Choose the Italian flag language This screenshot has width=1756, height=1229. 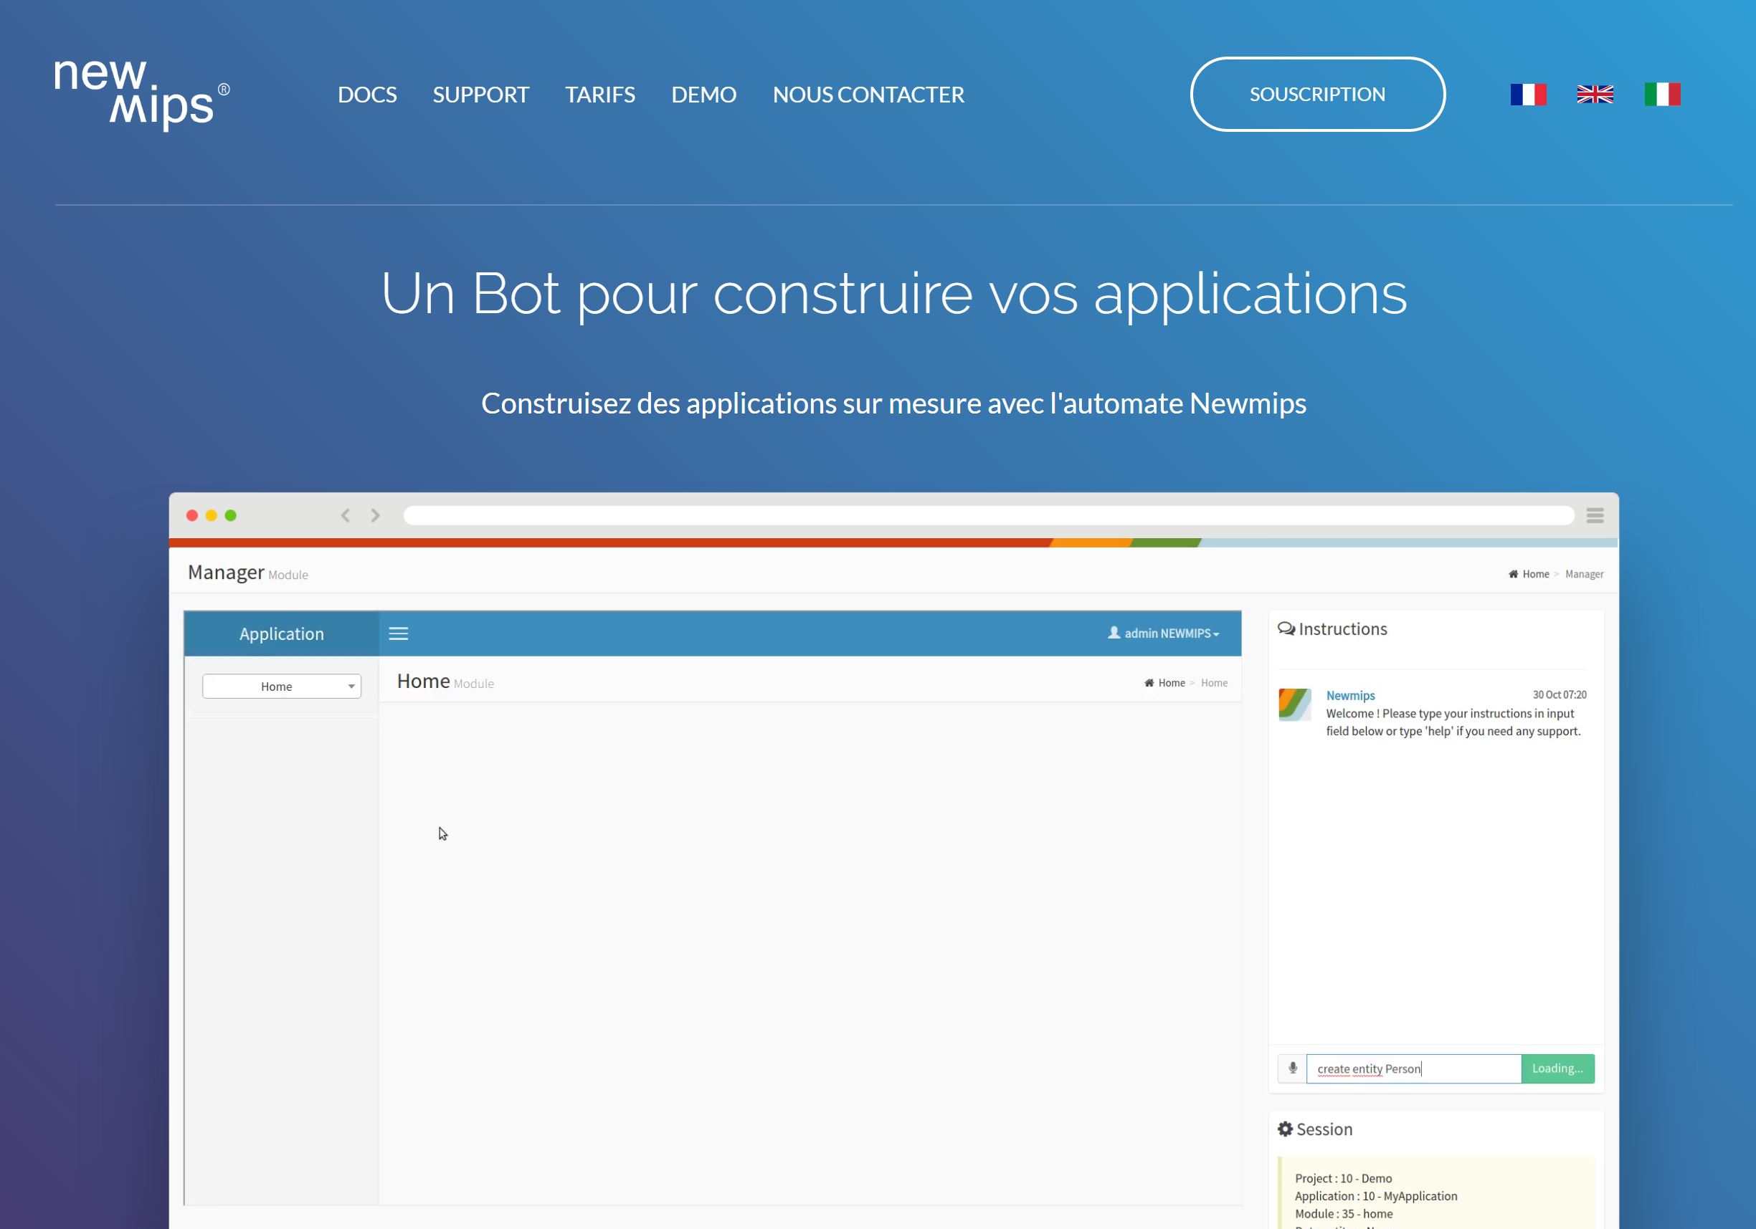[1662, 94]
